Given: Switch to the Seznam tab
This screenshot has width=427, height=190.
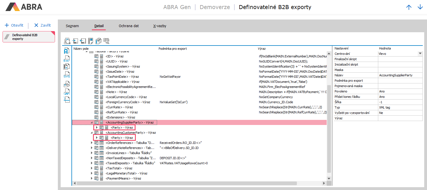Looking at the screenshot, I should [72, 26].
